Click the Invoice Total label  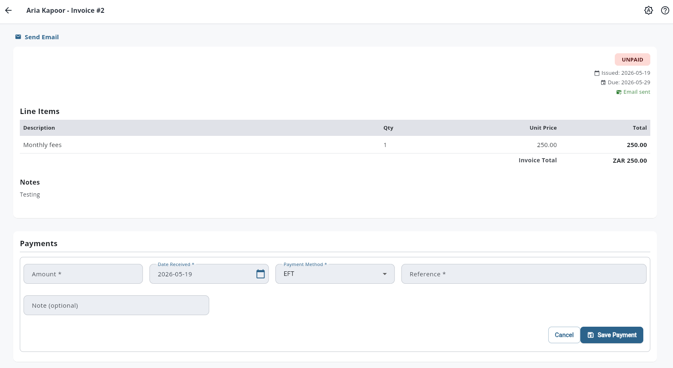pyautogui.click(x=538, y=160)
